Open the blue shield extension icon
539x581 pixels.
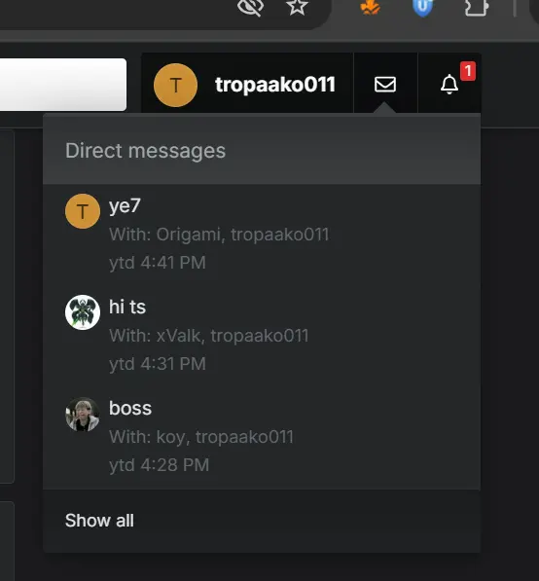pyautogui.click(x=422, y=8)
